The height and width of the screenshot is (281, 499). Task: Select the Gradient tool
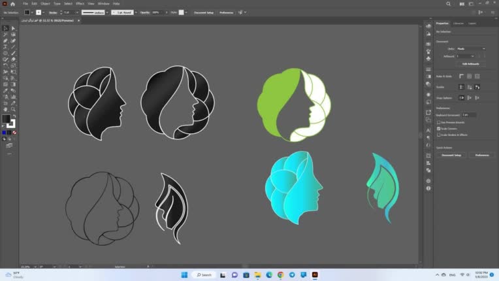pyautogui.click(x=13, y=84)
